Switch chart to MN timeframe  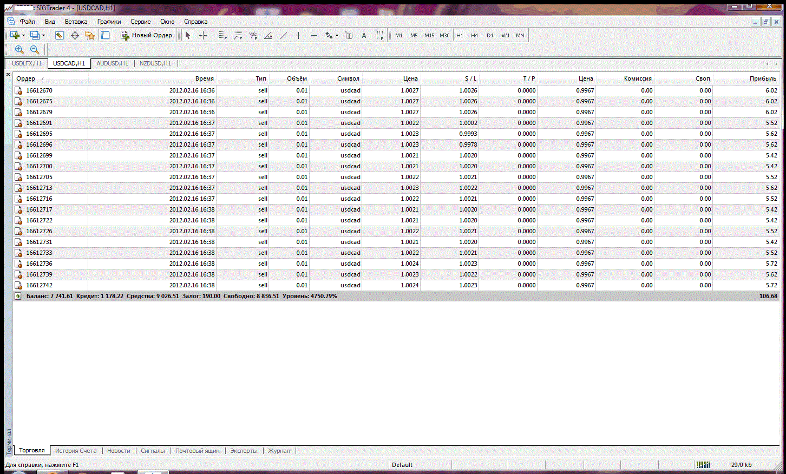coord(520,35)
